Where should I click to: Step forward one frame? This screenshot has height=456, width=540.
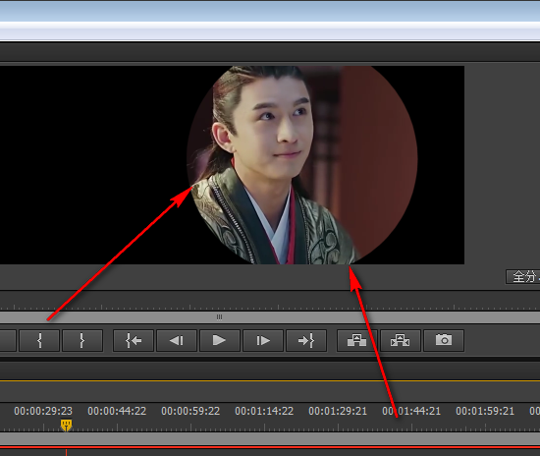coord(263,341)
